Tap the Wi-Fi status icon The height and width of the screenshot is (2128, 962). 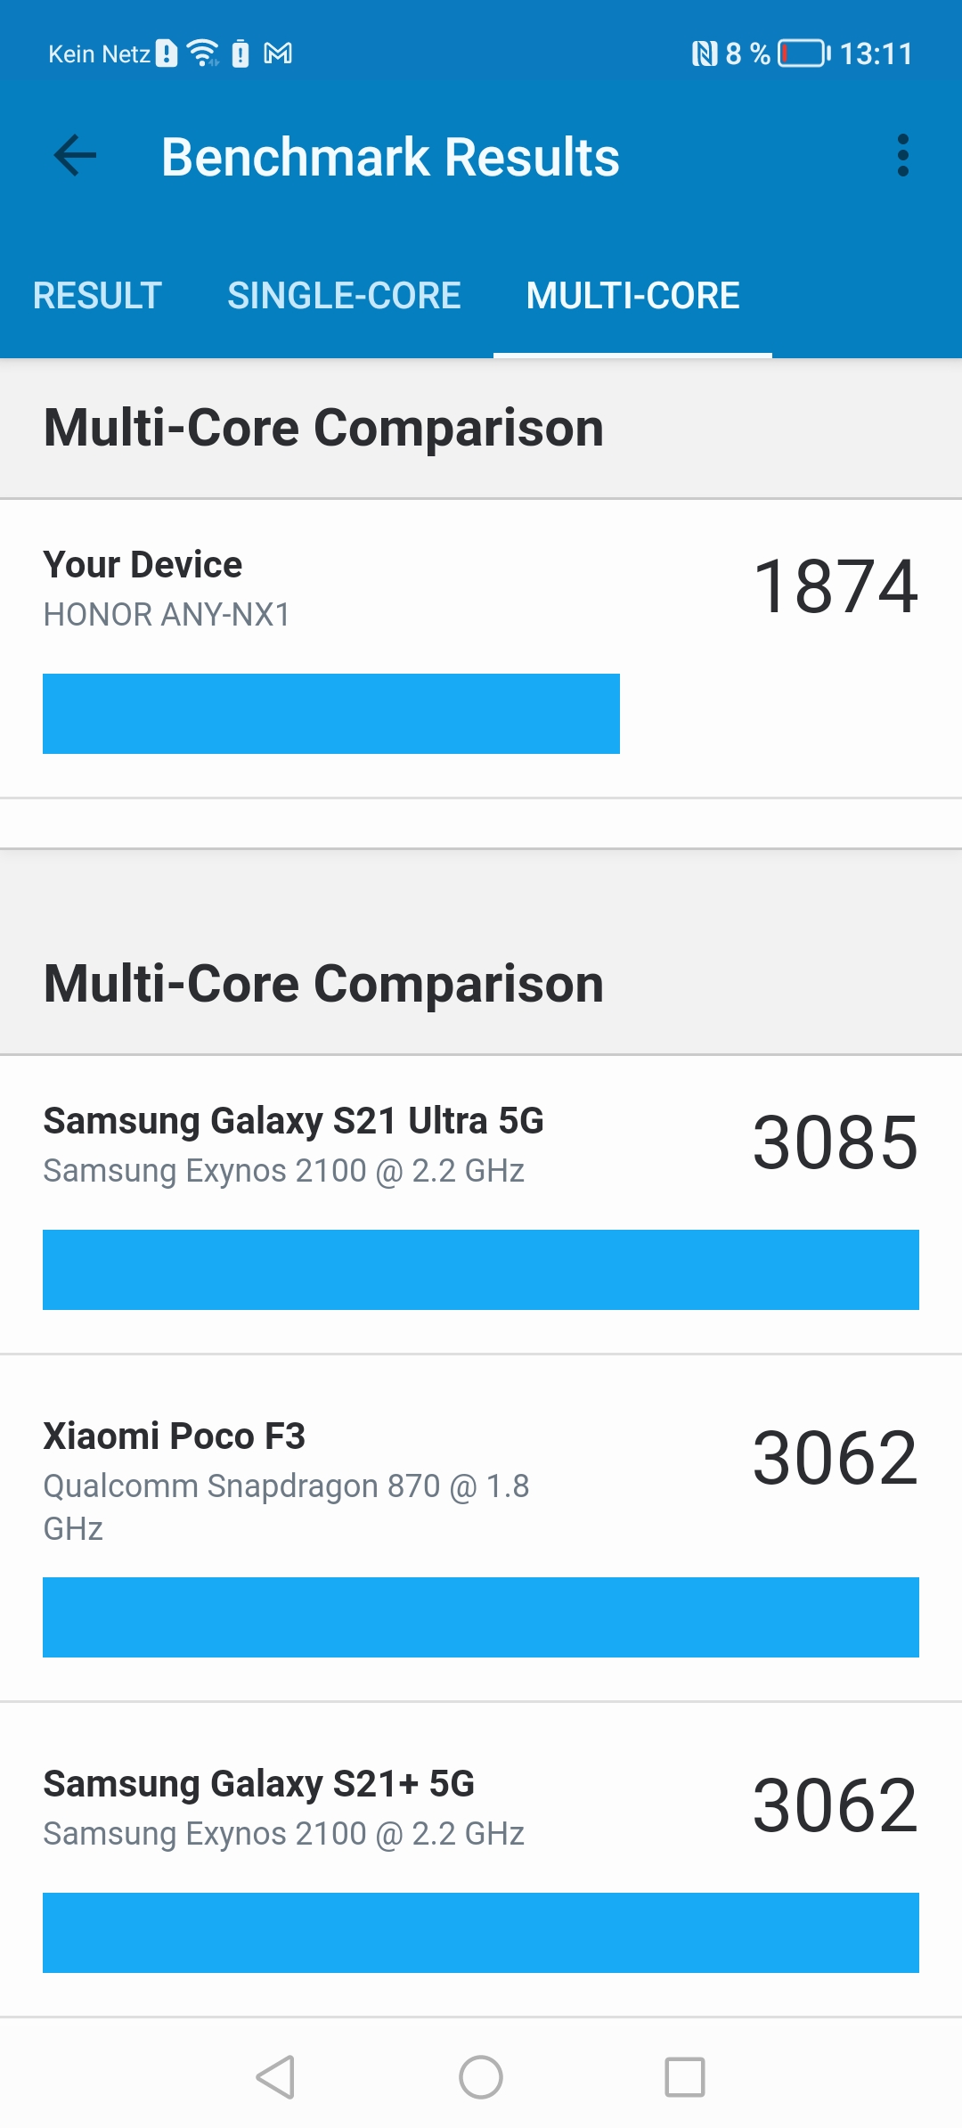pyautogui.click(x=203, y=53)
